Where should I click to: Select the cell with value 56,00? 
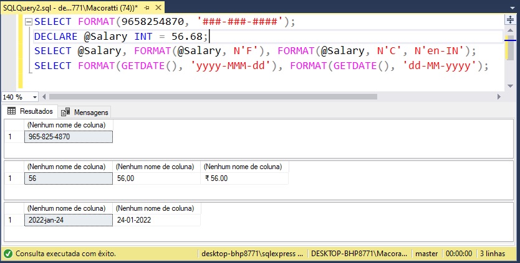pyautogui.click(x=157, y=178)
